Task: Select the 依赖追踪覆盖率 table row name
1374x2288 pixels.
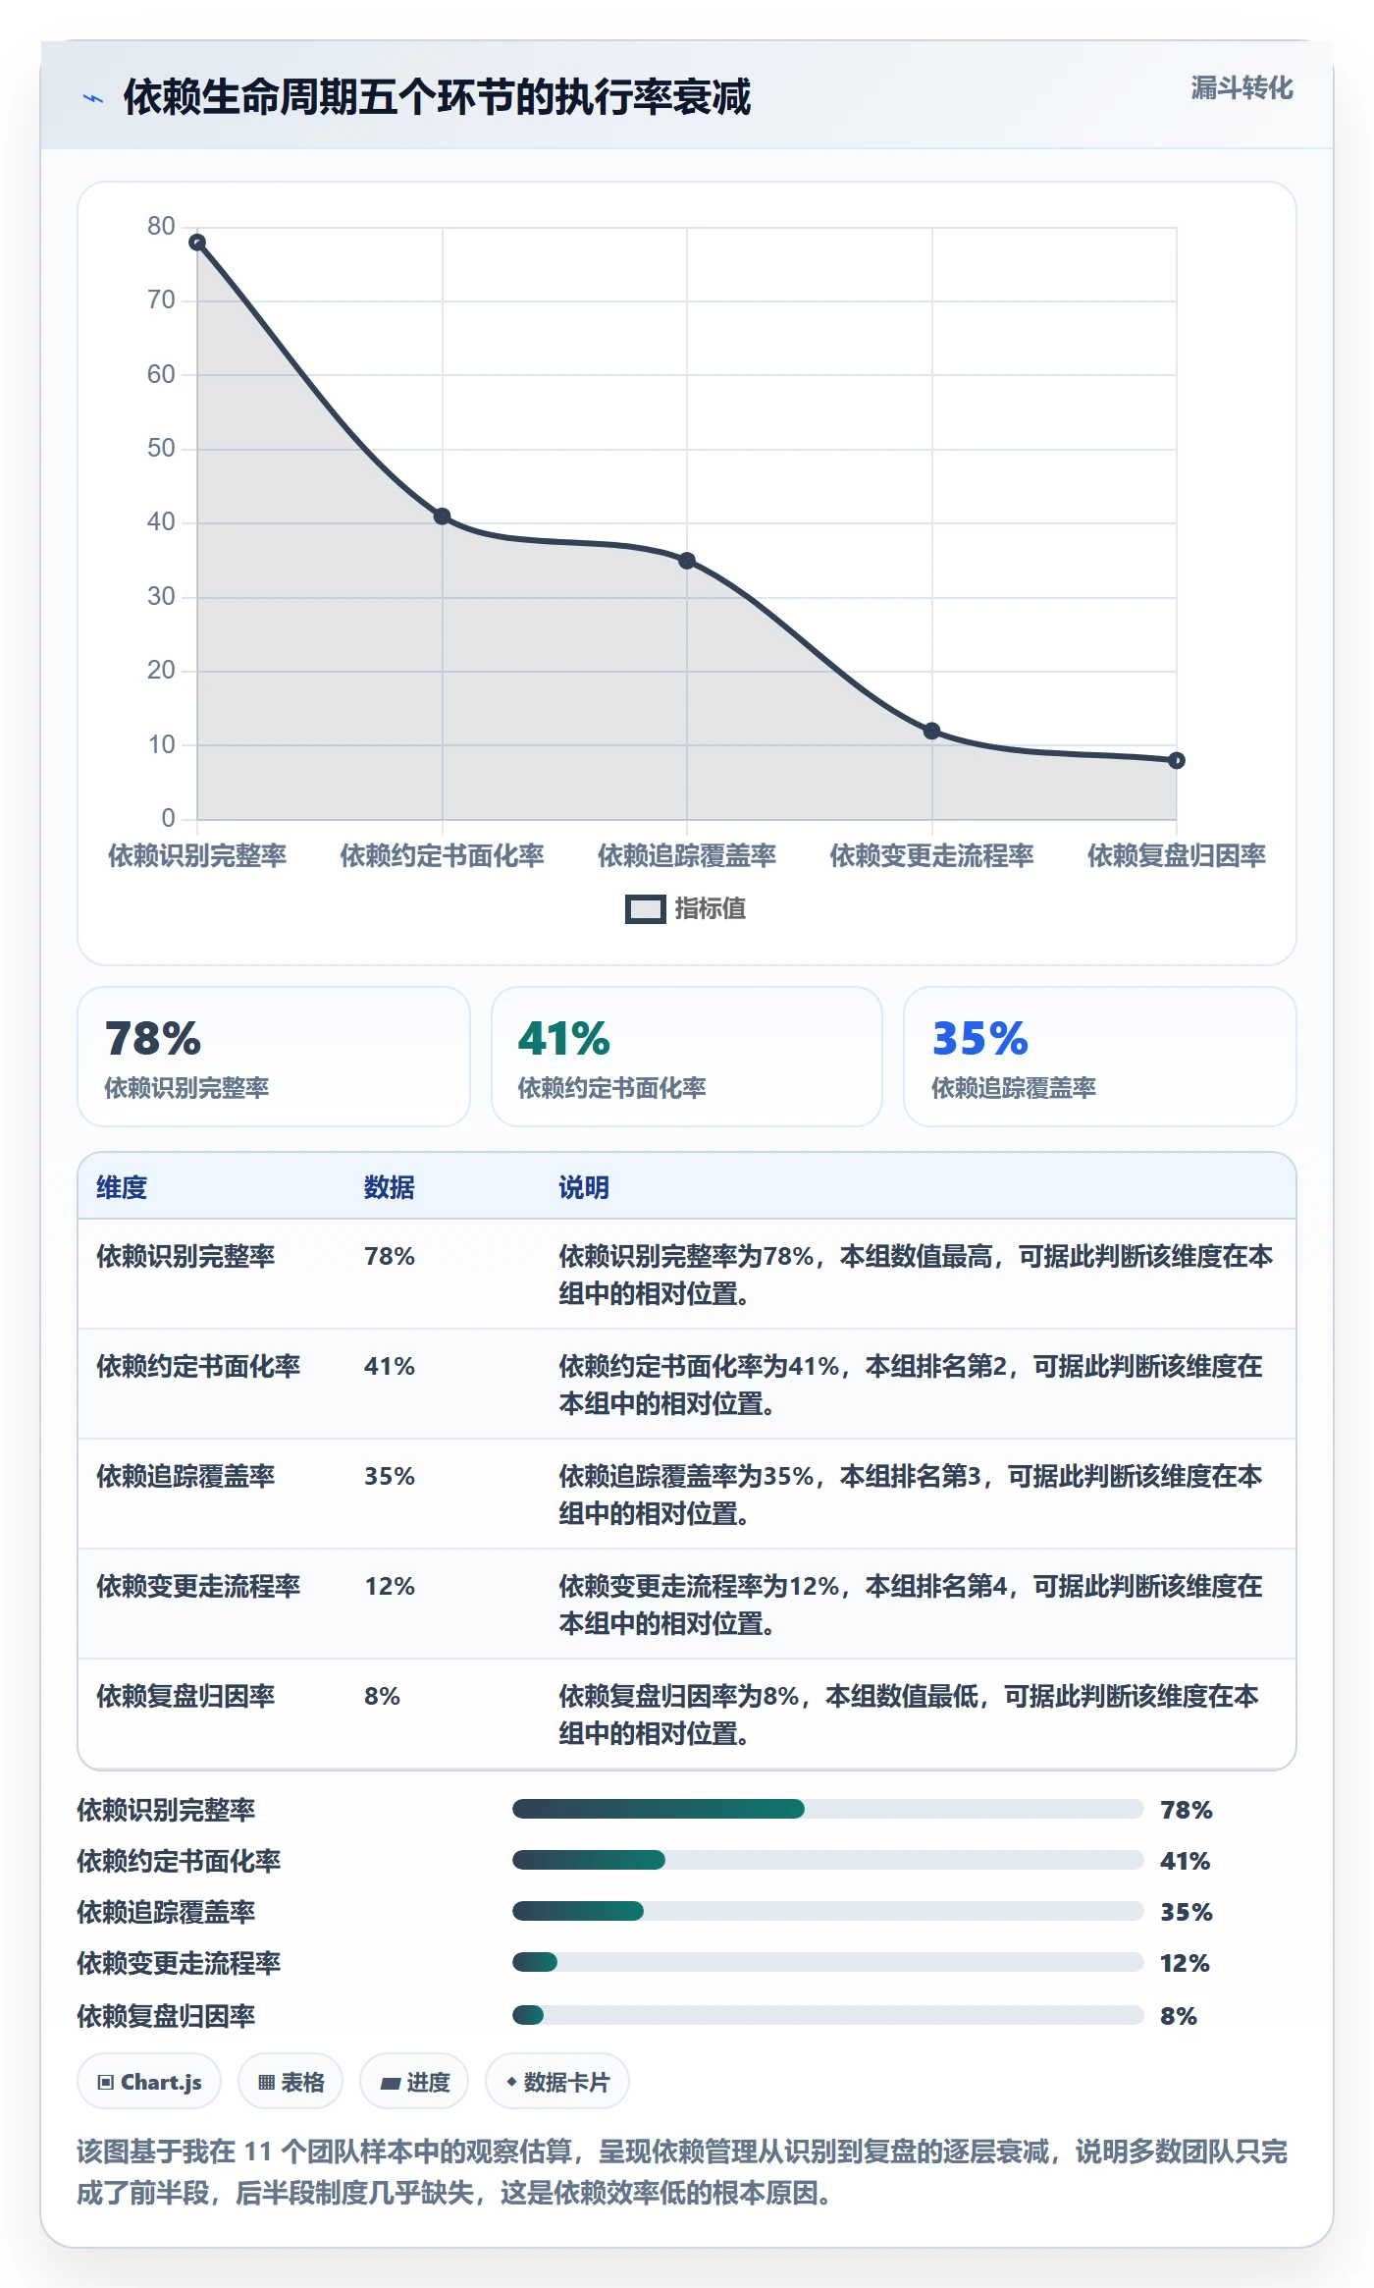Action: click(185, 1476)
